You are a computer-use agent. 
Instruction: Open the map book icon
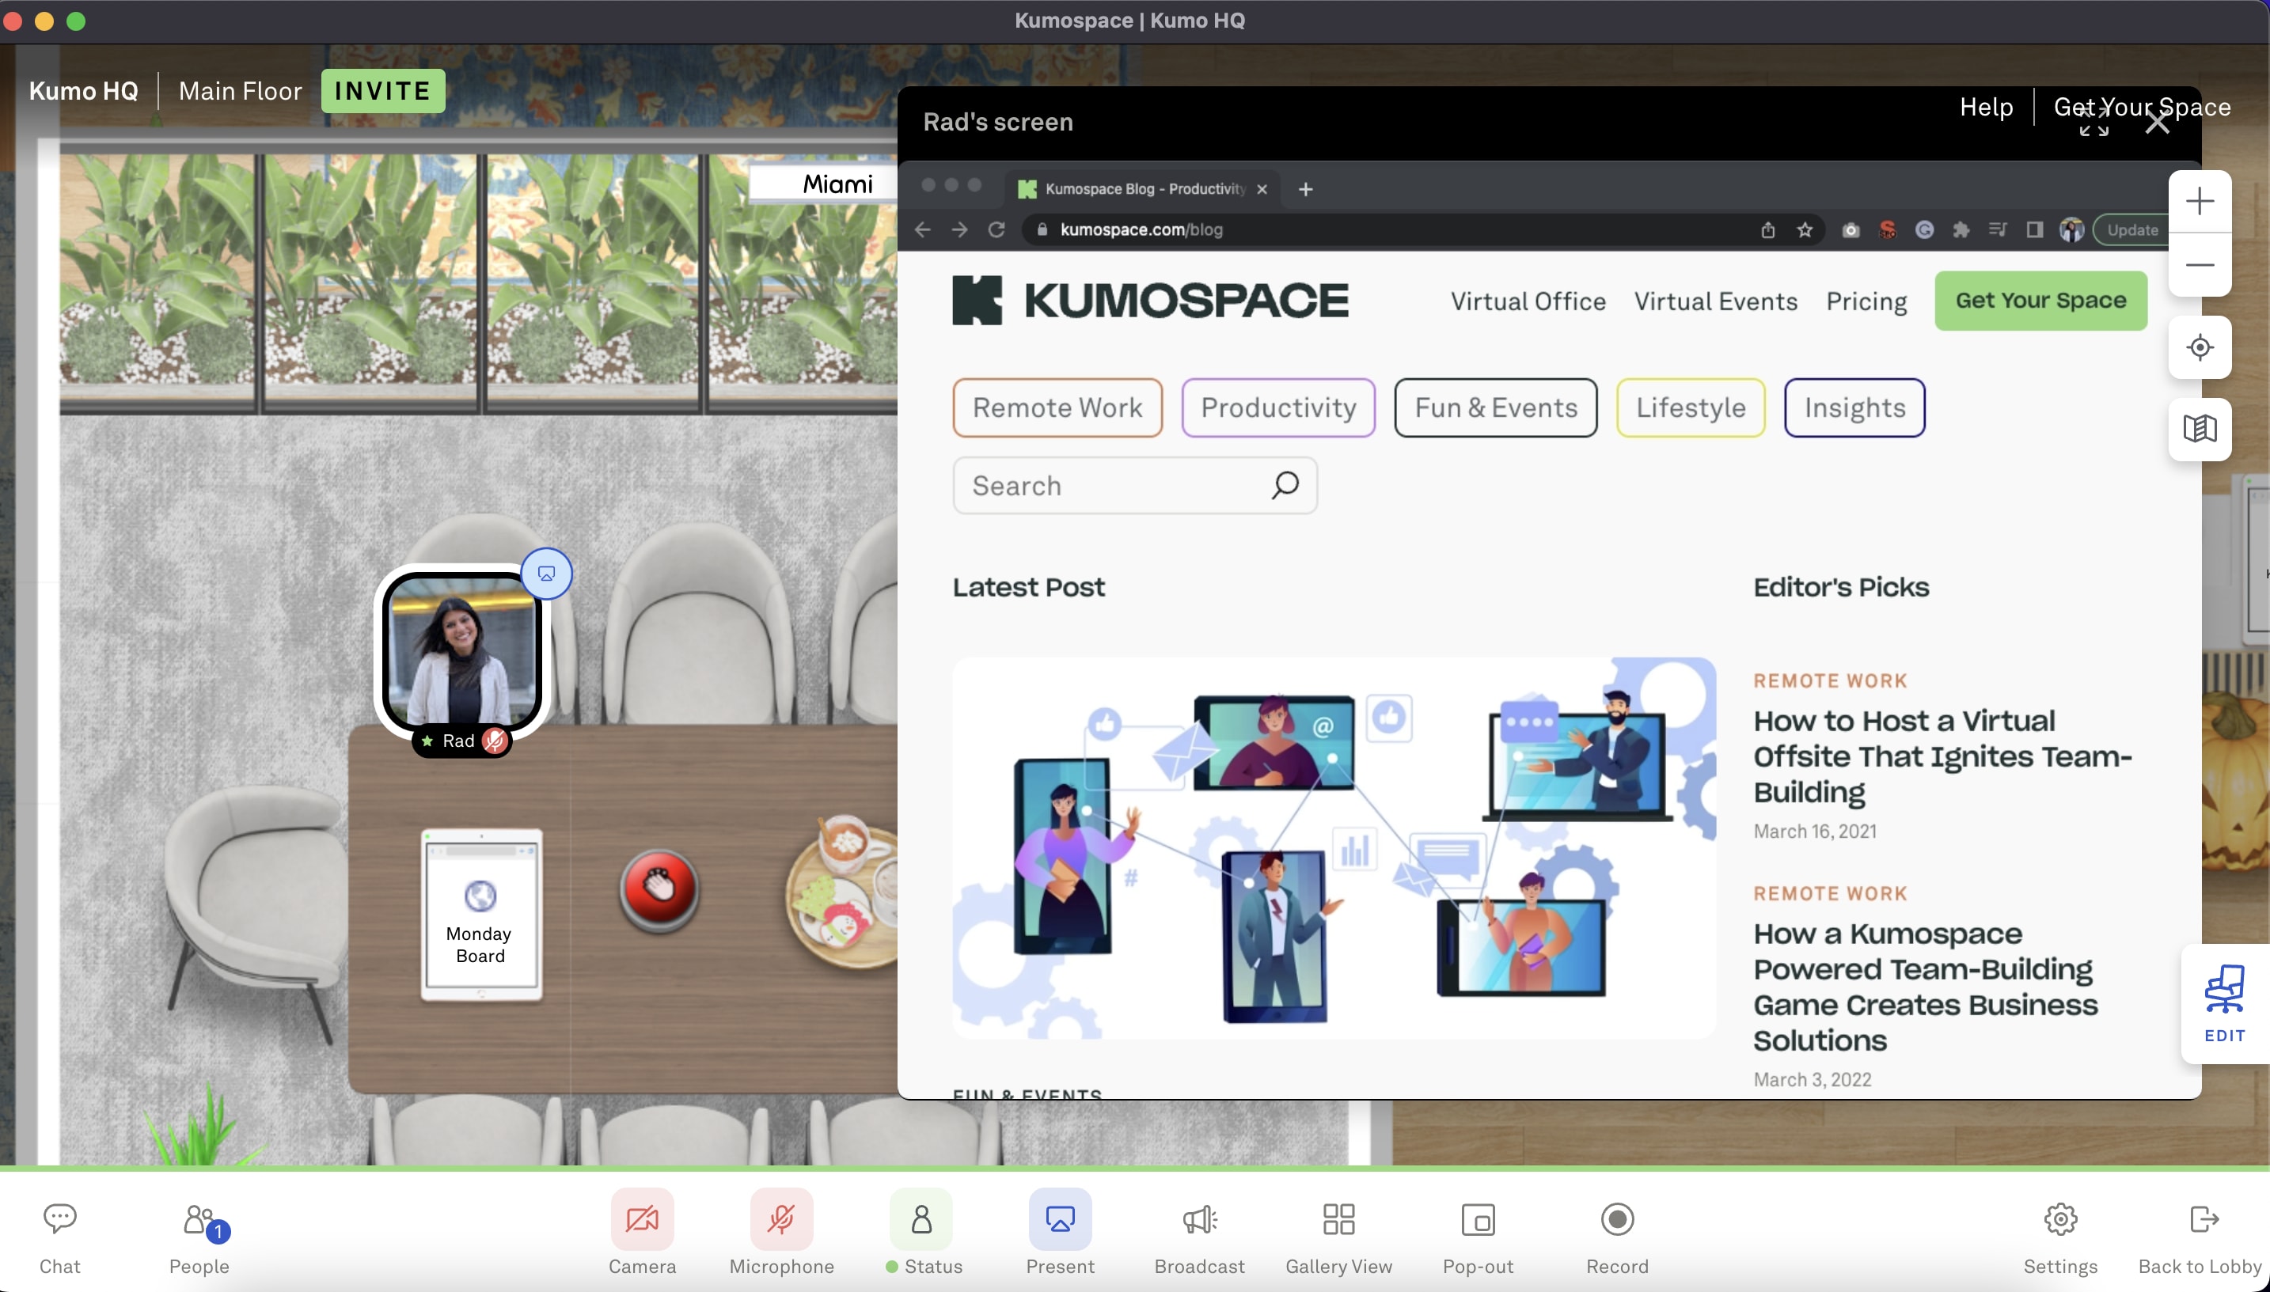click(x=2199, y=429)
